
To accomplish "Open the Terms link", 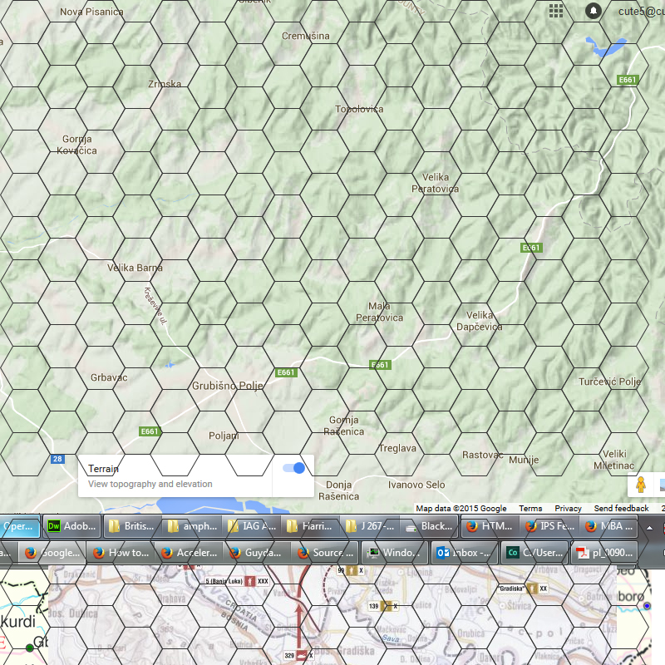I will [530, 508].
